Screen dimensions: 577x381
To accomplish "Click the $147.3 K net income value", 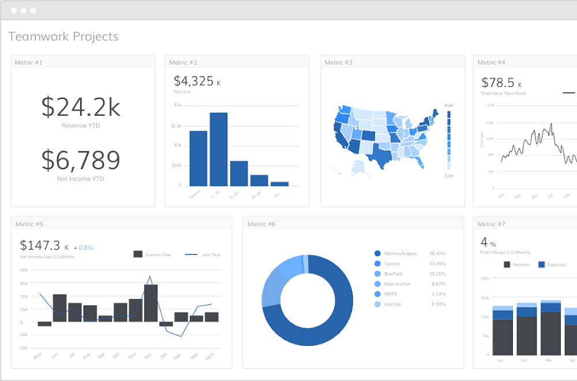I will tap(44, 246).
